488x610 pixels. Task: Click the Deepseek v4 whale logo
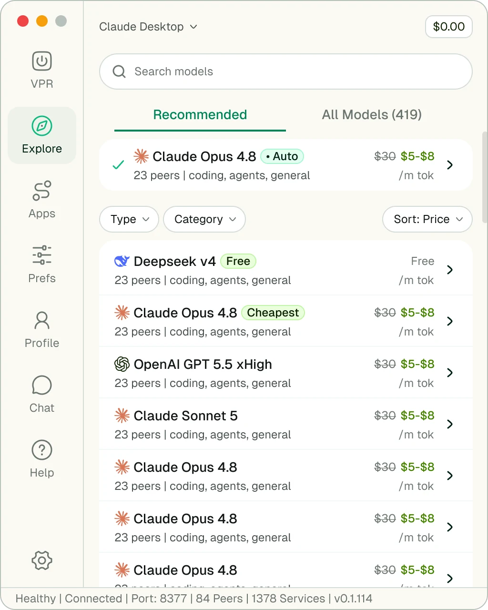(x=122, y=261)
